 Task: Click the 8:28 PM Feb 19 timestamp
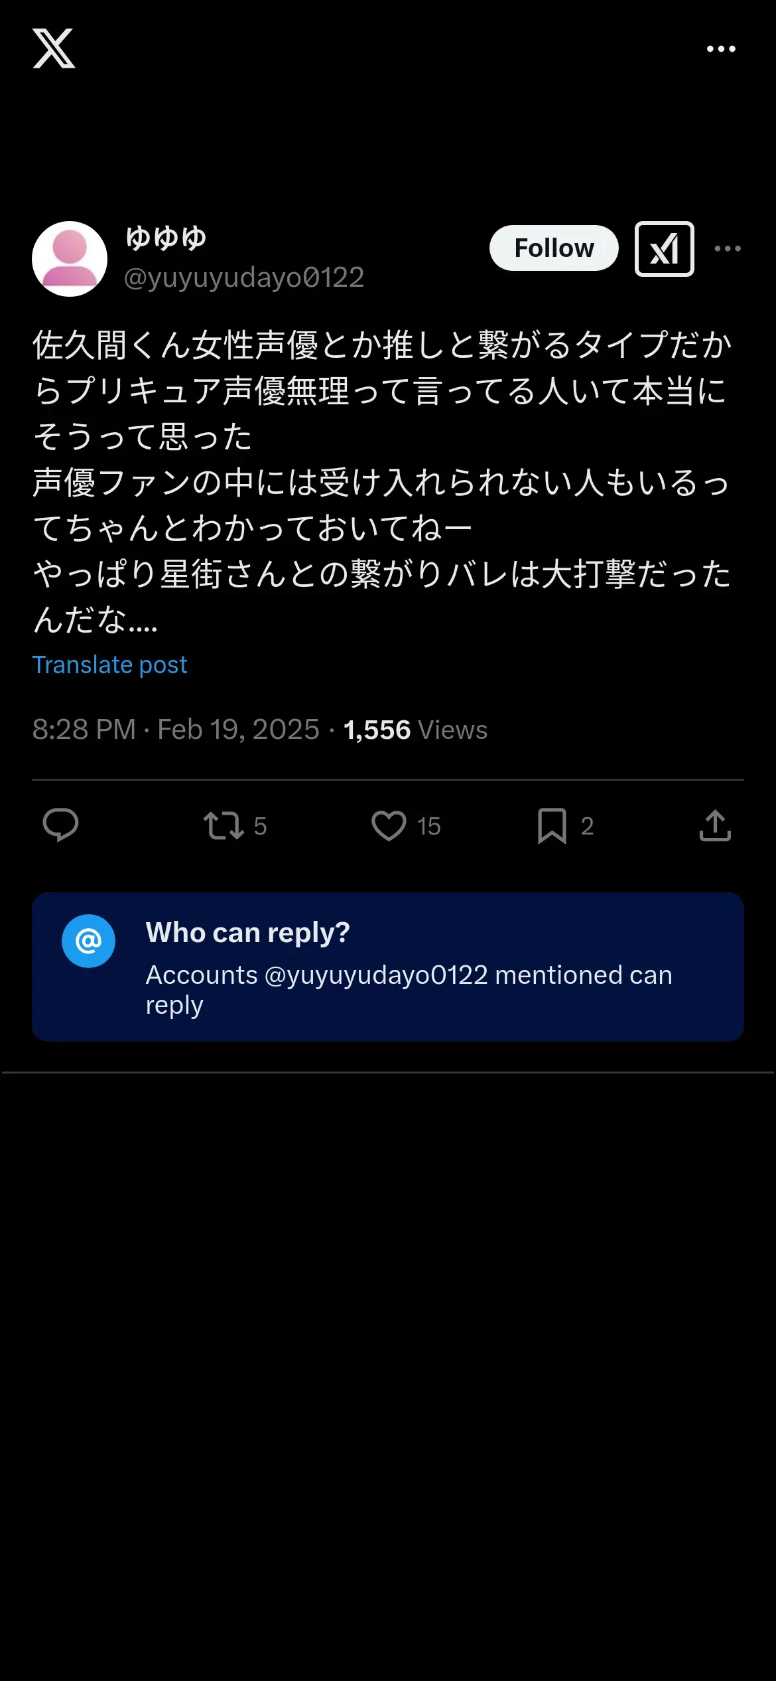click(x=176, y=730)
